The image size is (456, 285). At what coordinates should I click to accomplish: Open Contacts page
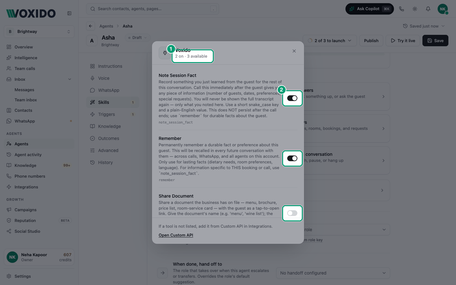point(39,110)
